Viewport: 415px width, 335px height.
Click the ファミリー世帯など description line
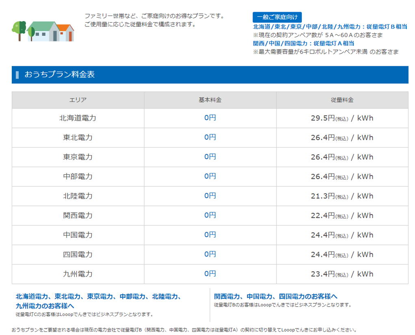click(155, 16)
